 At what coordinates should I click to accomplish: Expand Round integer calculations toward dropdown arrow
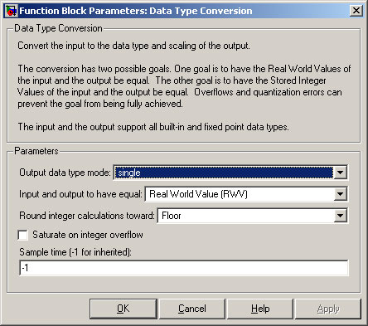point(341,216)
